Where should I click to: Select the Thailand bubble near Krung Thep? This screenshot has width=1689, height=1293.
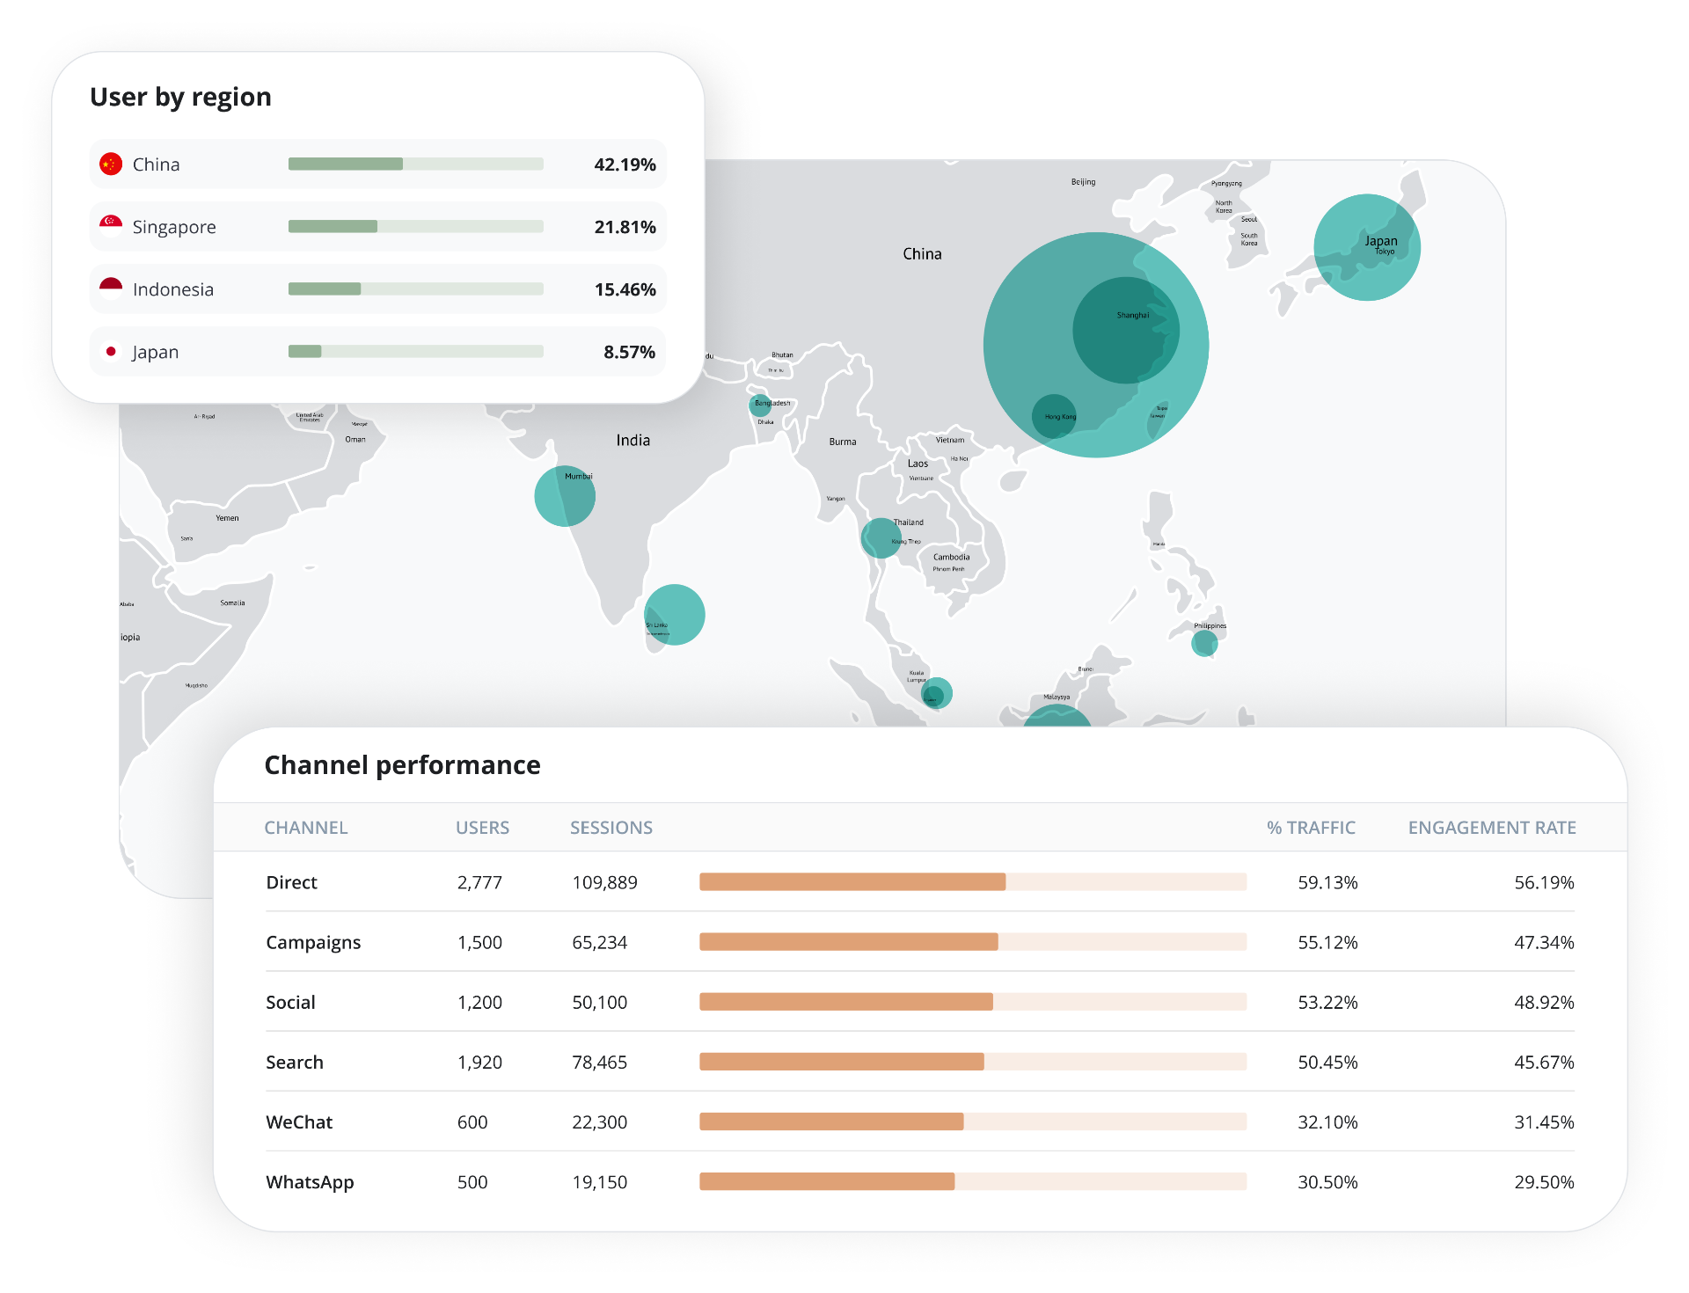pos(881,538)
